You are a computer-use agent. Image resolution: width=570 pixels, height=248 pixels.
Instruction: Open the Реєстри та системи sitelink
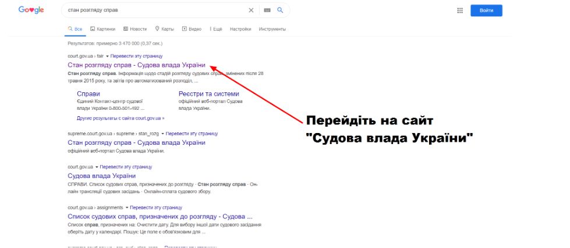coord(208,94)
